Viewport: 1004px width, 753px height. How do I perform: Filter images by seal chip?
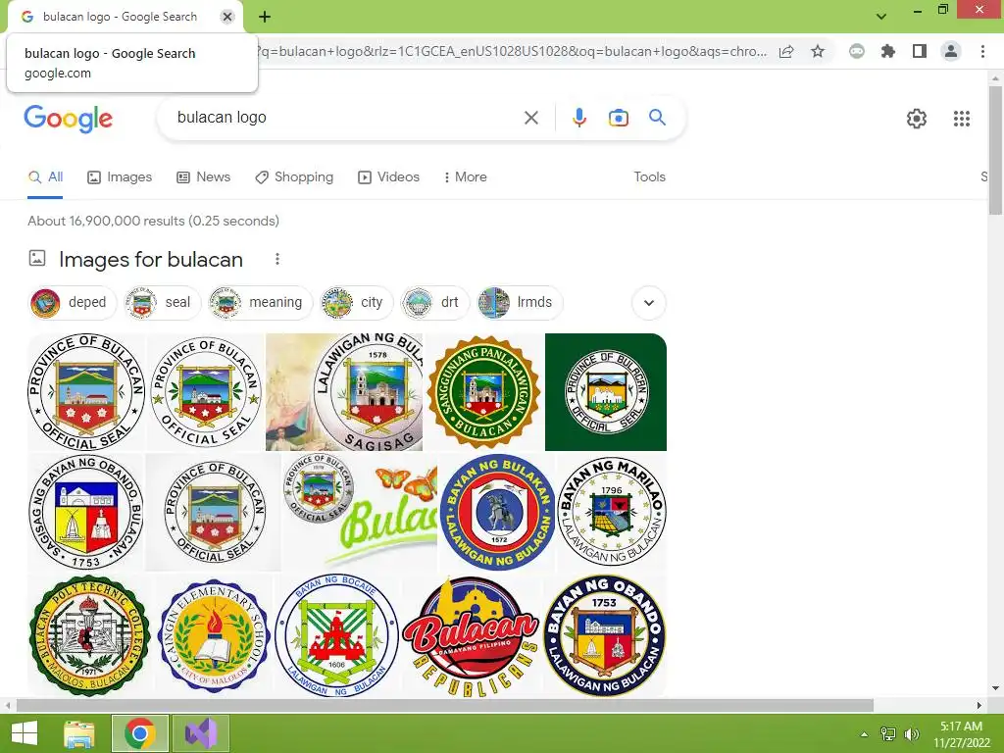(162, 302)
